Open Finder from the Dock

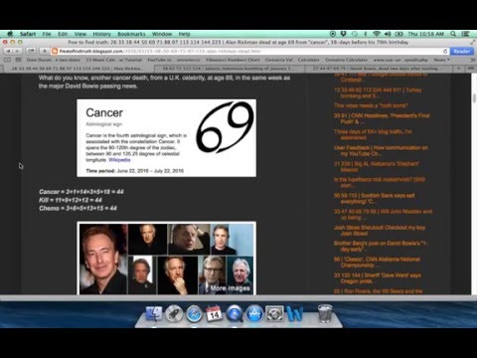(x=154, y=313)
